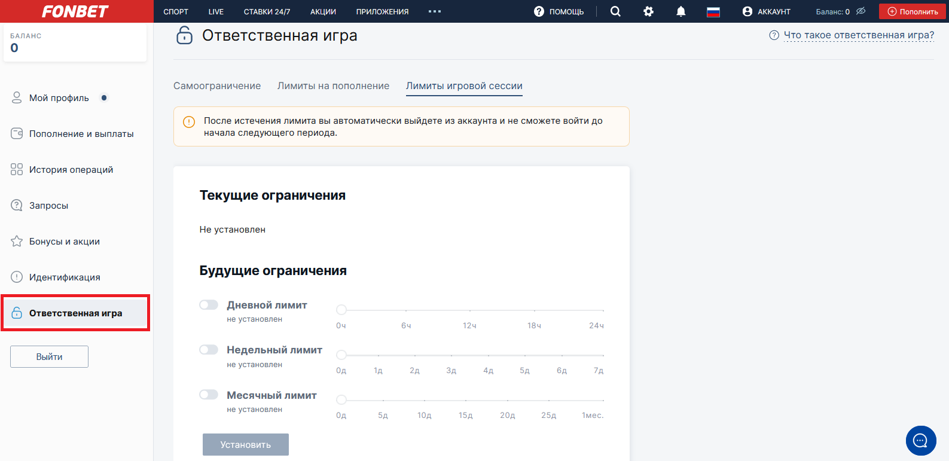Switch to Лимиты на пополнение tab
Image resolution: width=949 pixels, height=461 pixels.
click(333, 86)
